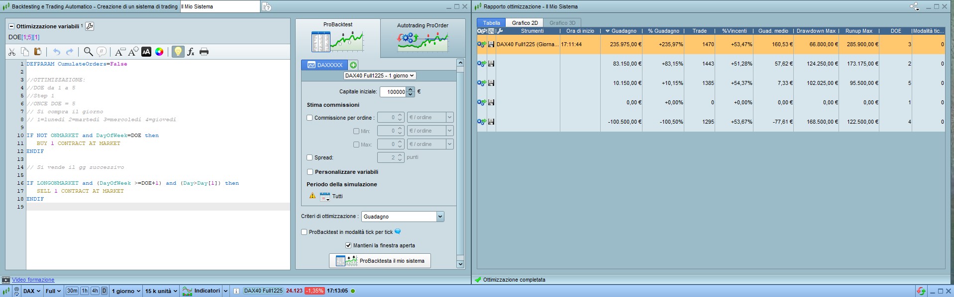Apply settings icon on the 10.150,00 € row
954x297 pixels.
click(482, 83)
